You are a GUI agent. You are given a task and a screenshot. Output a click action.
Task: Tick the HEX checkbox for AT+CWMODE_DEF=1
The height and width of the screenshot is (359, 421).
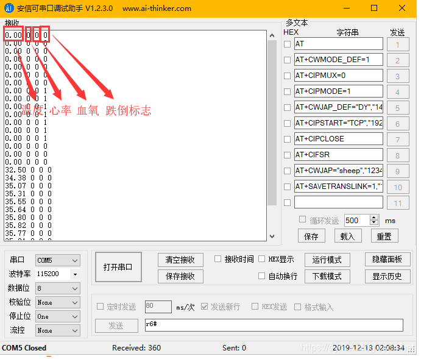click(288, 60)
